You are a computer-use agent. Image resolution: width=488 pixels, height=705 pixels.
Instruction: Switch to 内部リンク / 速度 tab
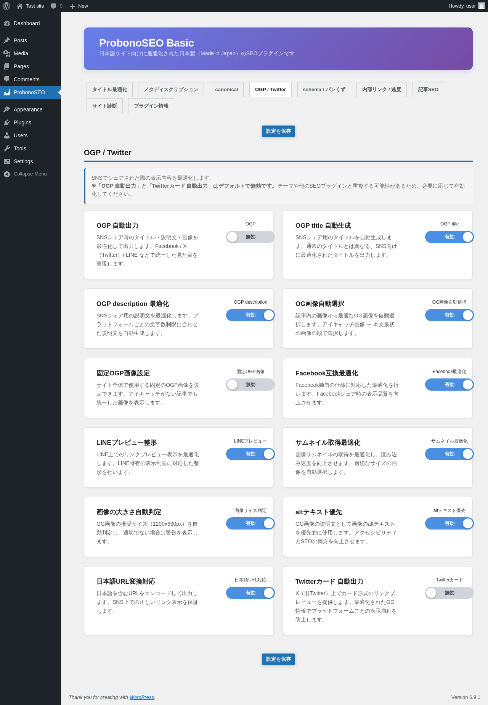382,90
